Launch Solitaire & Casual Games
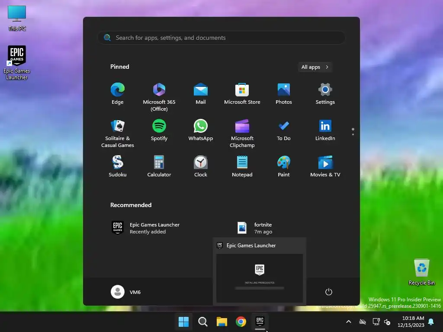 (118, 133)
